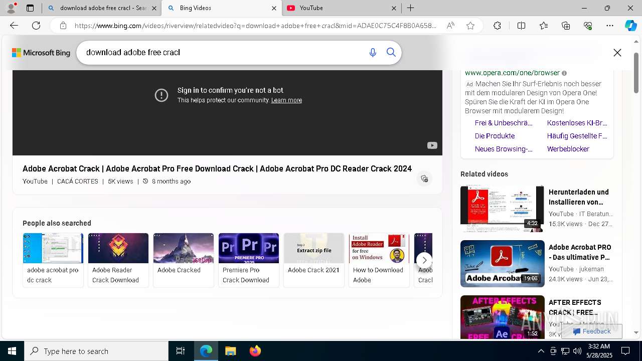This screenshot has width=642, height=361.
Task: Click the YouTube logo in the player
Action: (432, 145)
